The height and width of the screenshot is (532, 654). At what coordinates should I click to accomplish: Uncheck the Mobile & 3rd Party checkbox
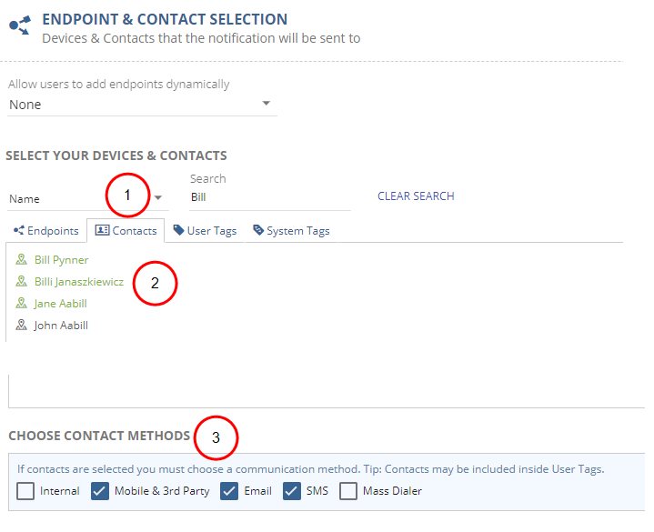[100, 491]
